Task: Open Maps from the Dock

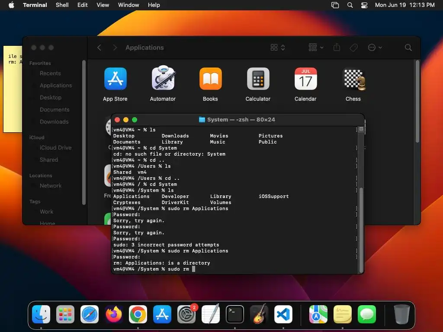Action: click(x=318, y=314)
